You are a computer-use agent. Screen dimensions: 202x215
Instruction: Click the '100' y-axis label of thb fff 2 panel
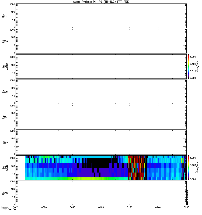pos(13,37)
